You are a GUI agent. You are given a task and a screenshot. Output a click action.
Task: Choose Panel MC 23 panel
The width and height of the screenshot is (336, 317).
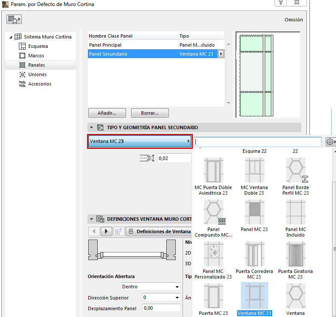[255, 216]
